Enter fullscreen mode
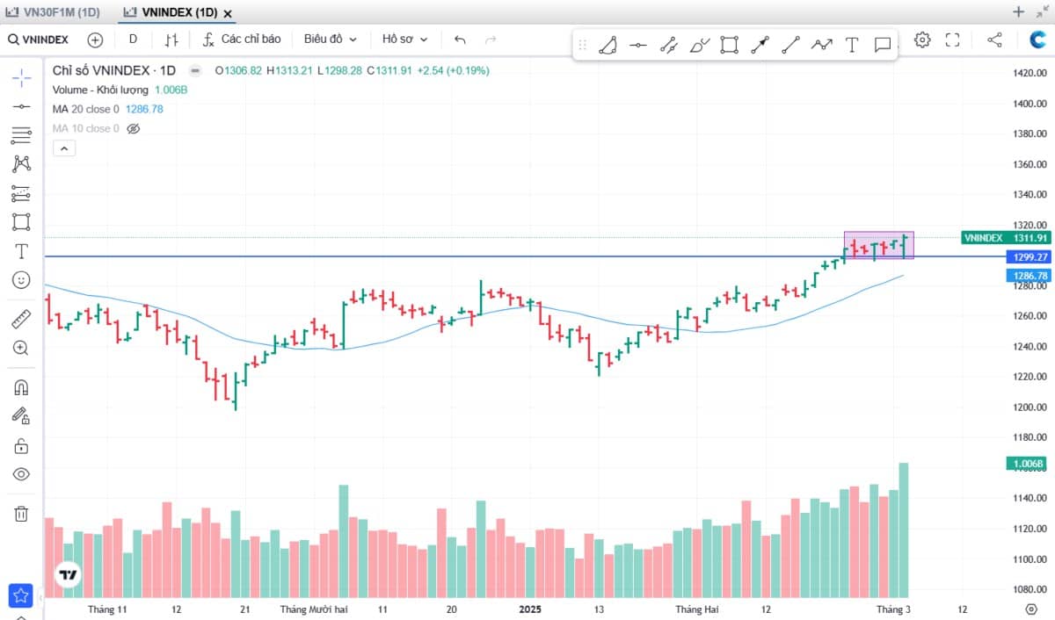 (x=952, y=40)
